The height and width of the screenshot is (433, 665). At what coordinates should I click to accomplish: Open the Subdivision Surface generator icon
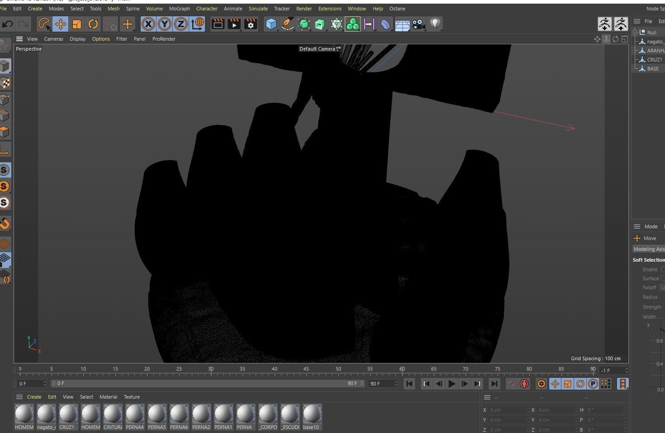tap(304, 24)
